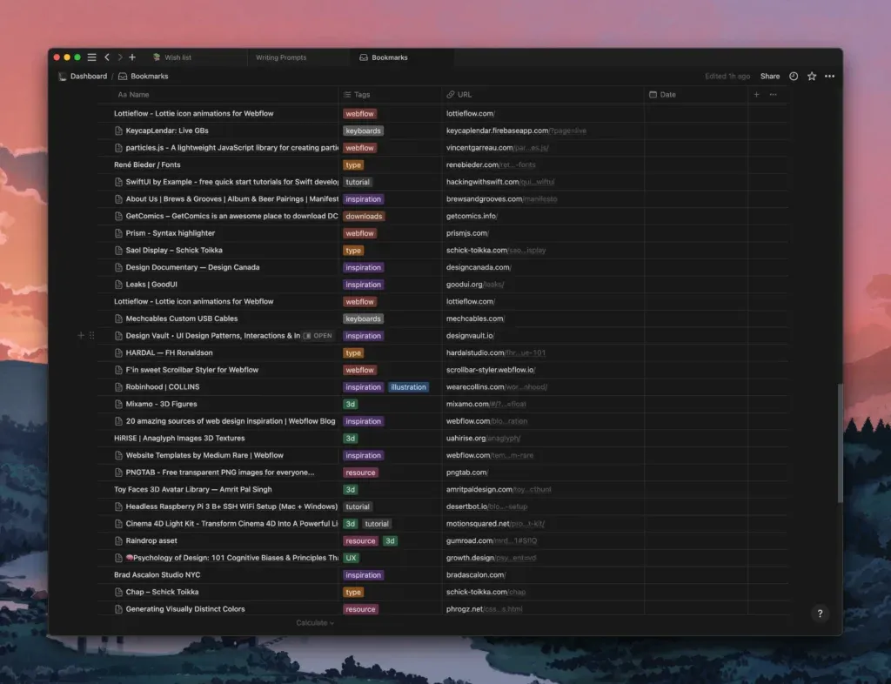
Task: Click the Name column header
Action: 133,95
